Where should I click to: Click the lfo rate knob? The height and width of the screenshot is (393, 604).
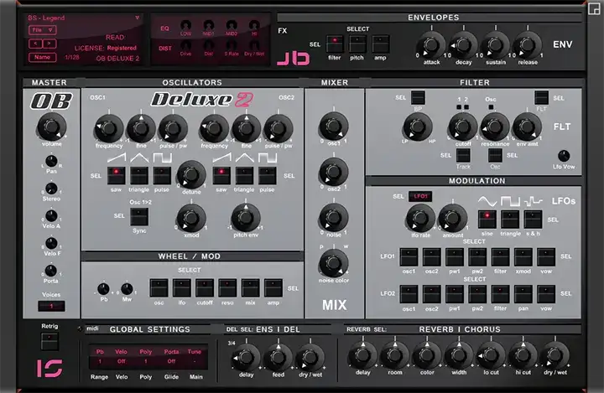(x=420, y=218)
